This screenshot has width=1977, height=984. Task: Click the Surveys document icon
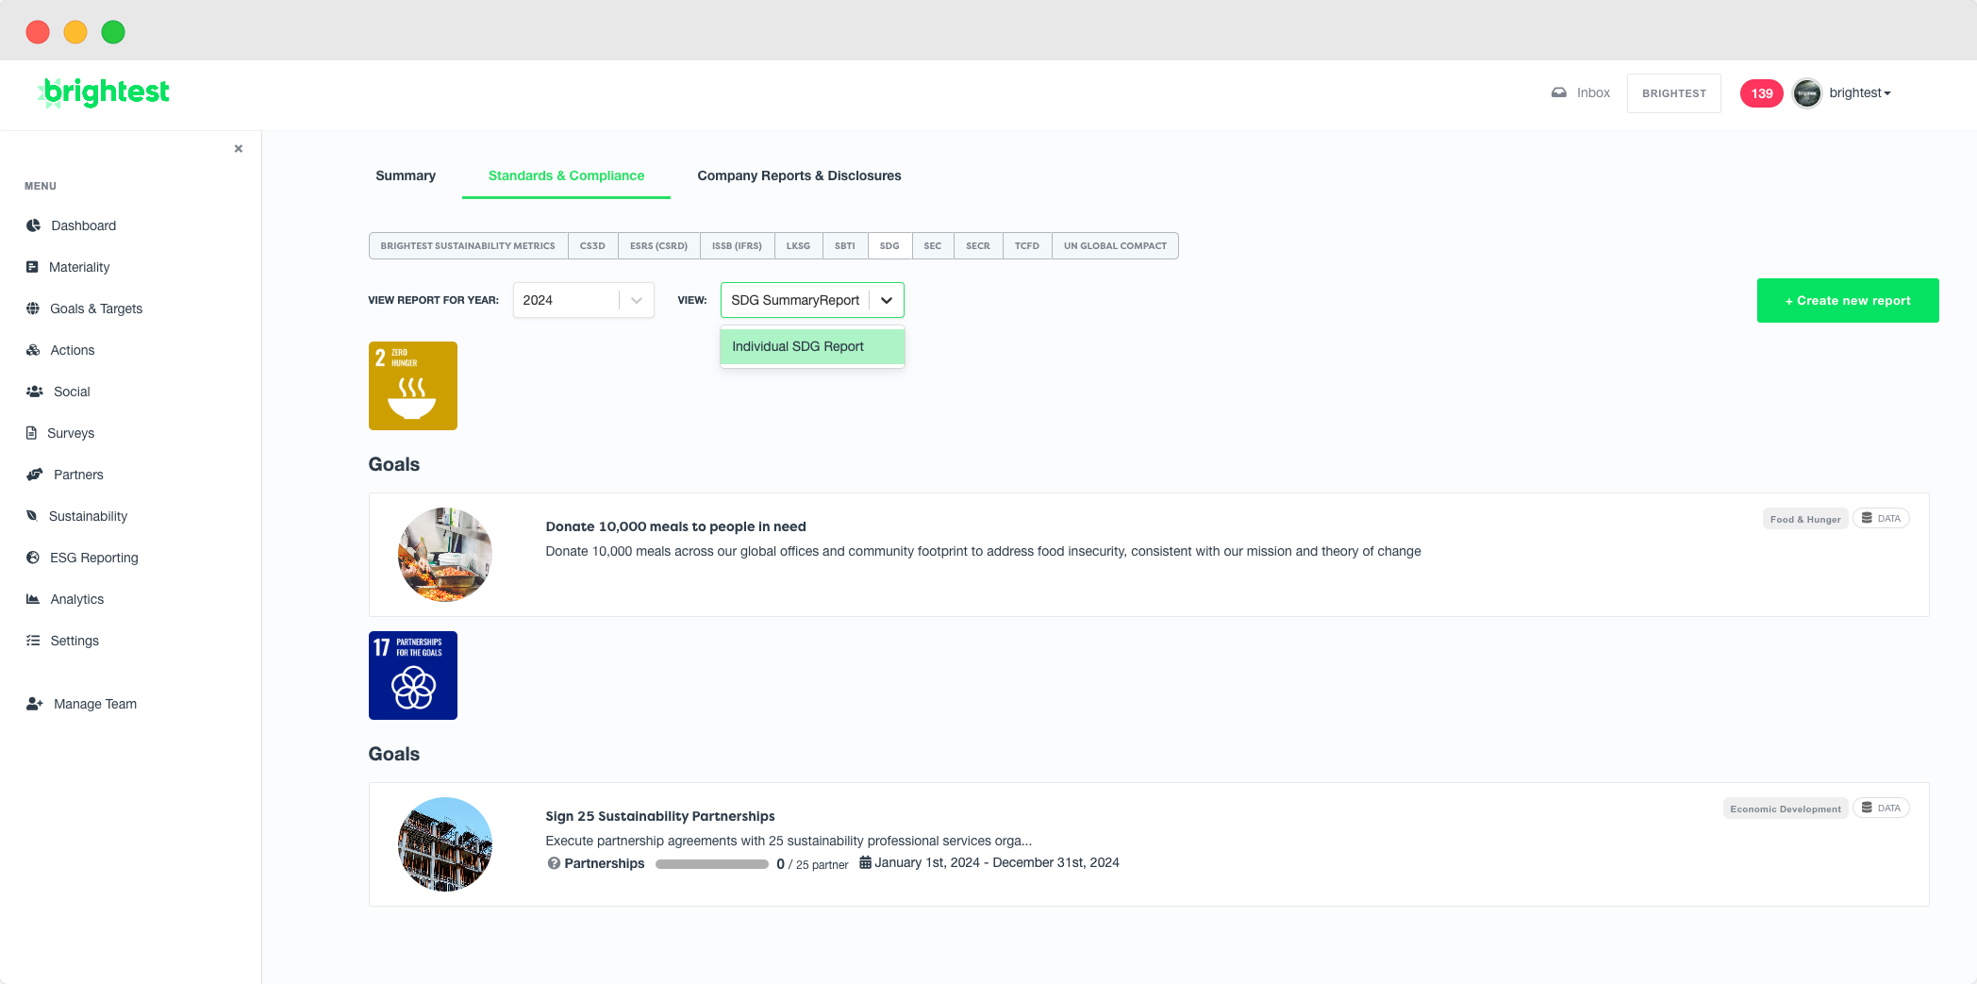(x=31, y=433)
